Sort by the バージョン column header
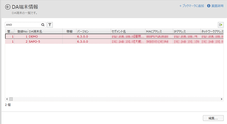The image size is (227, 124). coord(94,31)
